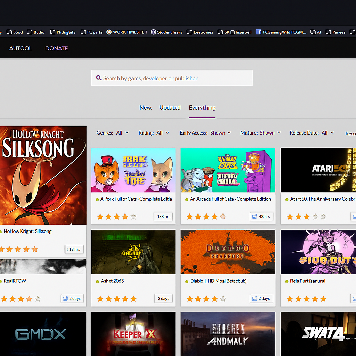
Task: Open Diablo HD Moal title link
Action: coord(218,281)
